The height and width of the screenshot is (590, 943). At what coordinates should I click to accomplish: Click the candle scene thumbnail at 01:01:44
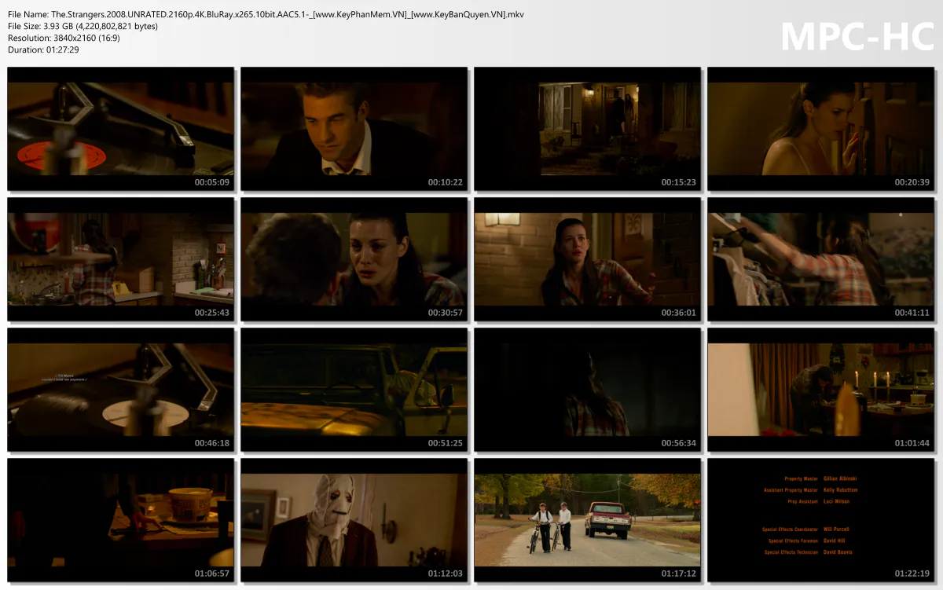[820, 390]
